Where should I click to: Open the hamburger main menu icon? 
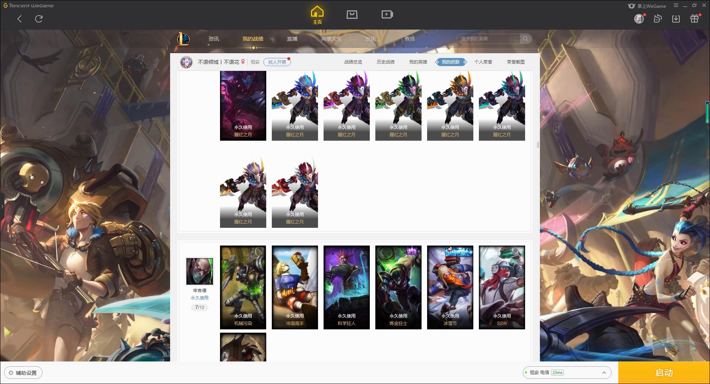(x=676, y=6)
